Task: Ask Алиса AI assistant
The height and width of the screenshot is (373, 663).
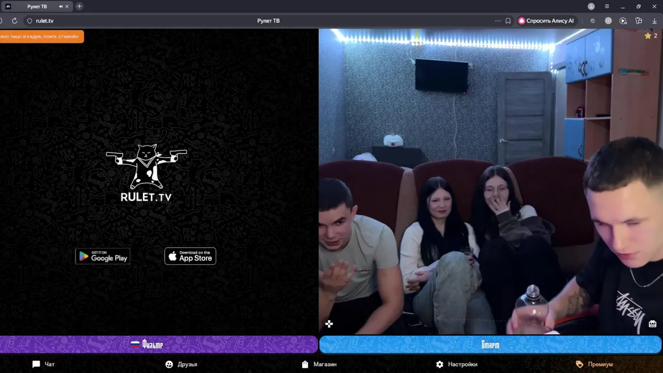Action: tap(546, 21)
